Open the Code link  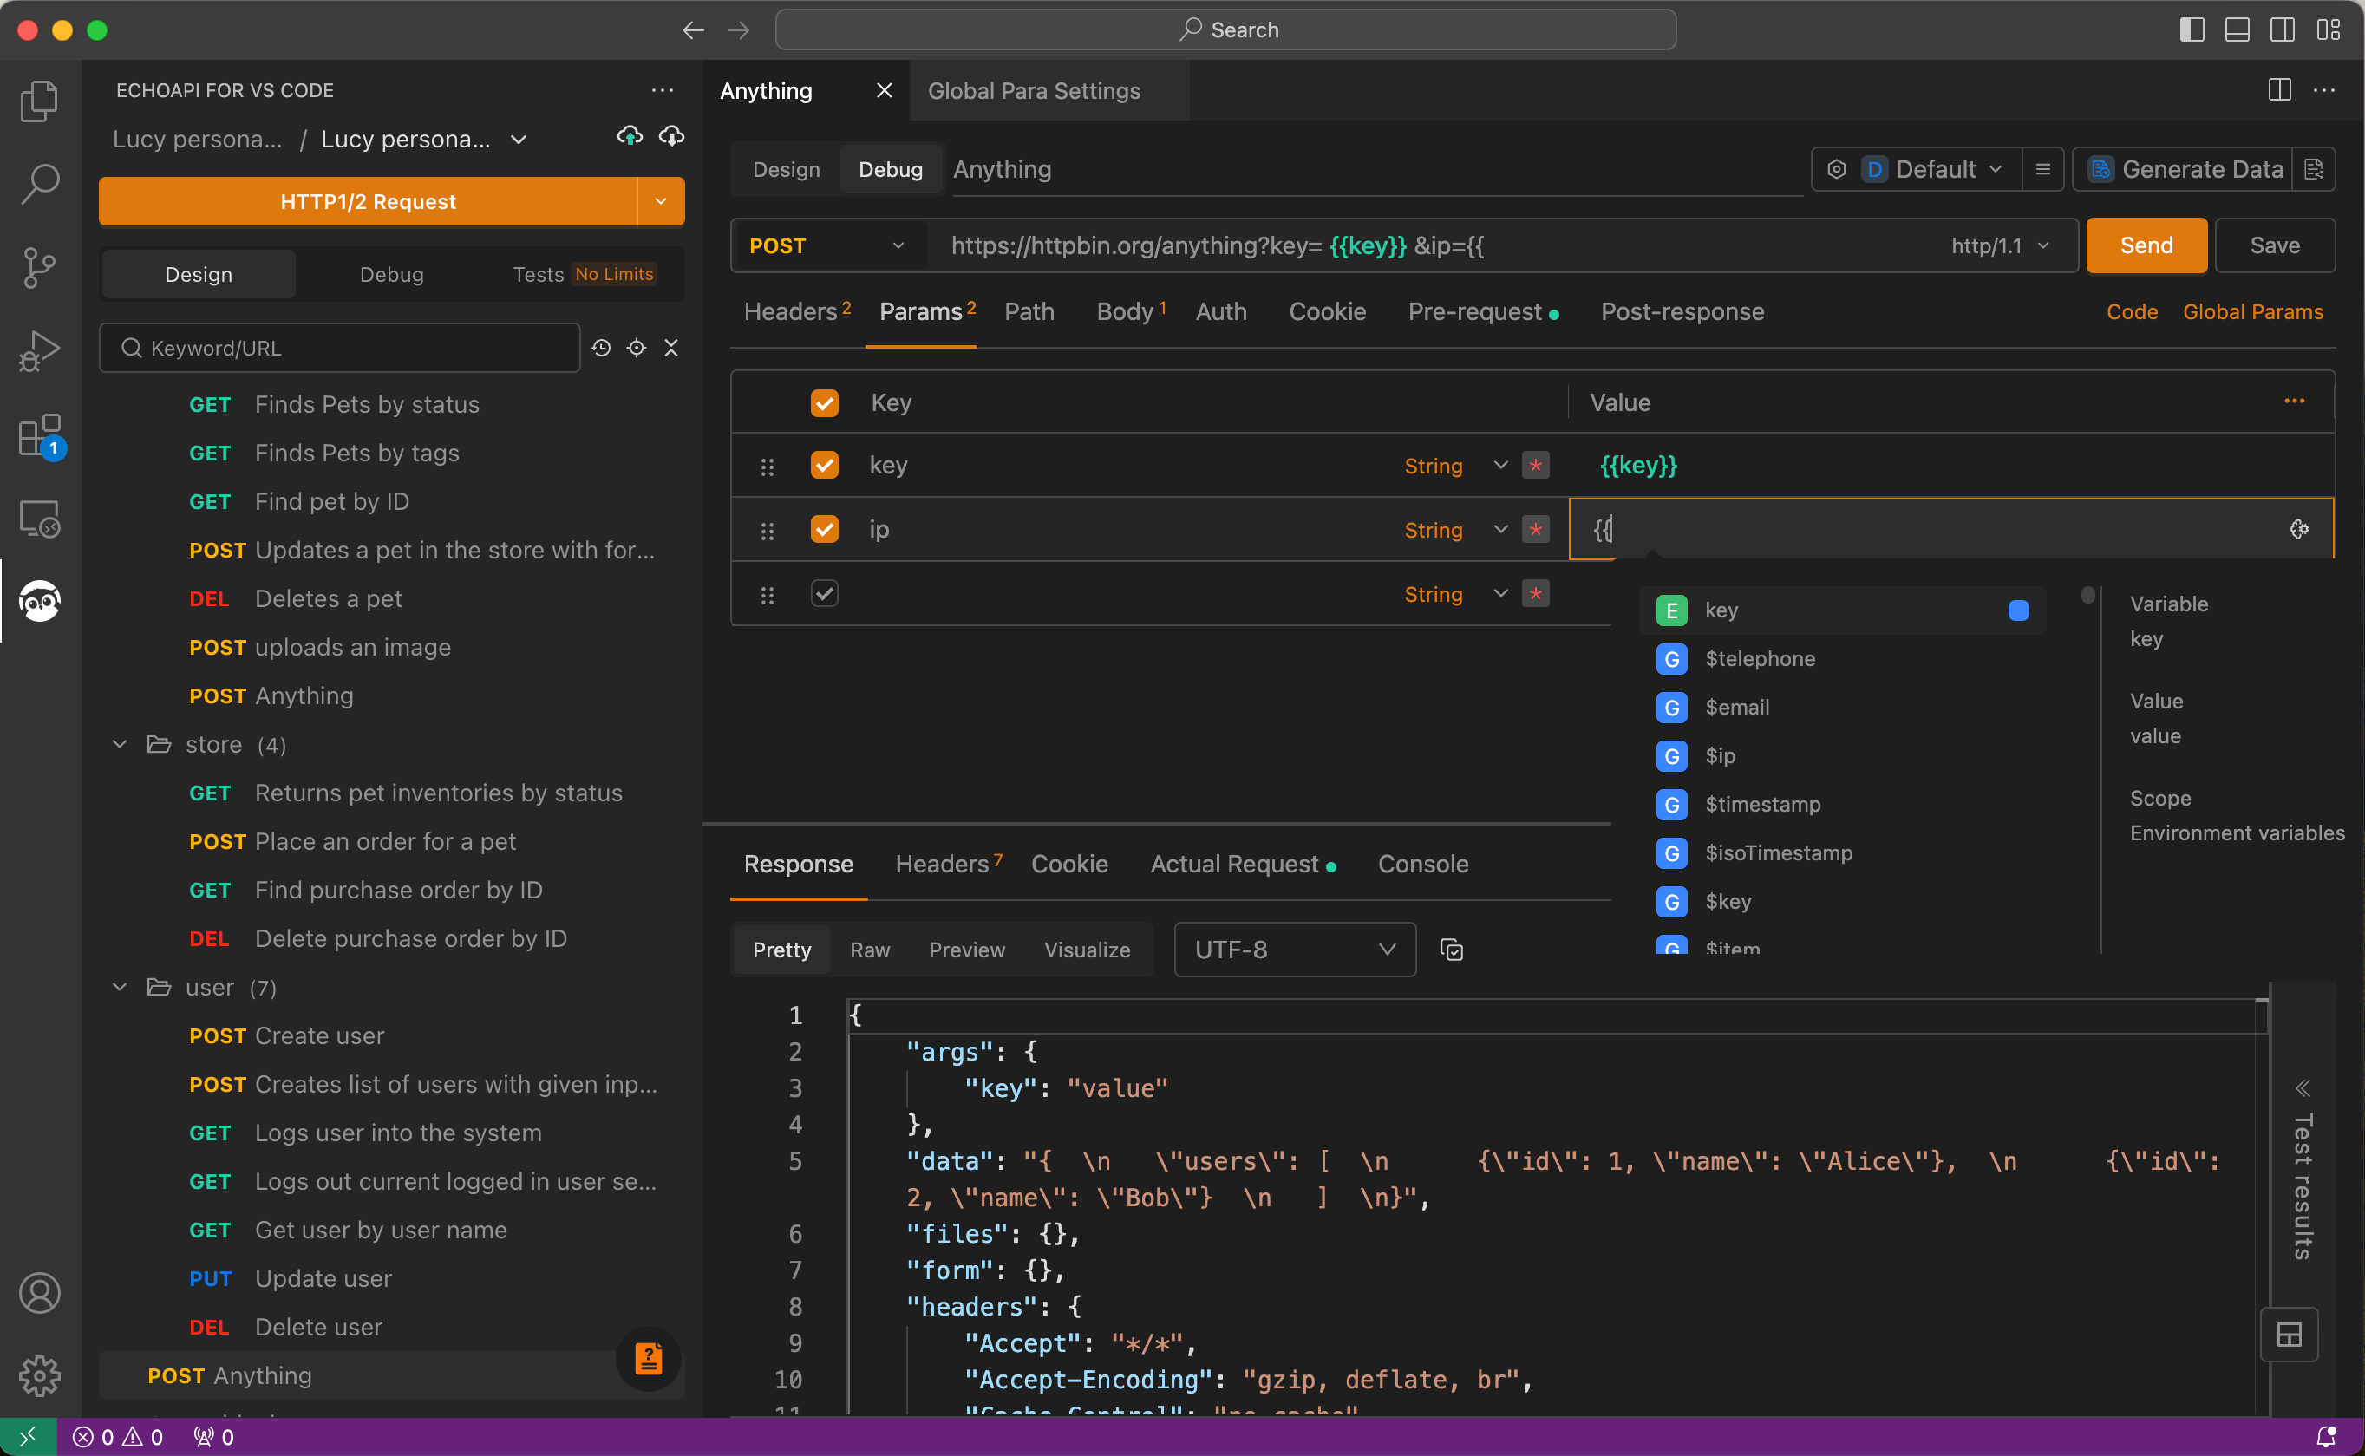(2132, 311)
